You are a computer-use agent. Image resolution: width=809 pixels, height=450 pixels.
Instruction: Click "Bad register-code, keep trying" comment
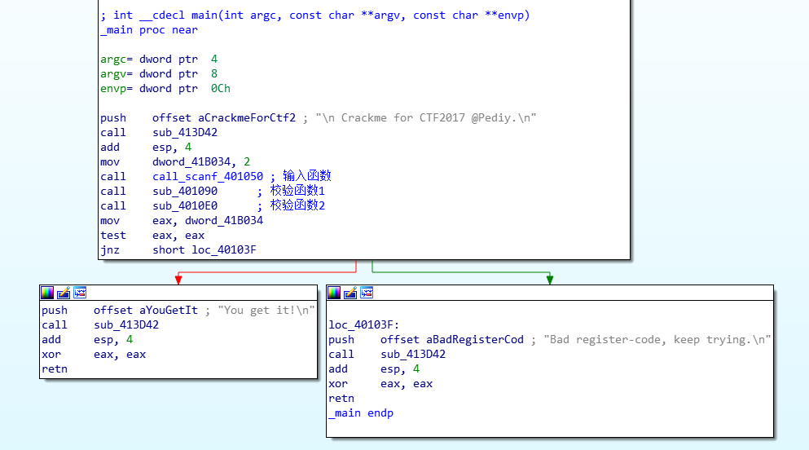[657, 340]
